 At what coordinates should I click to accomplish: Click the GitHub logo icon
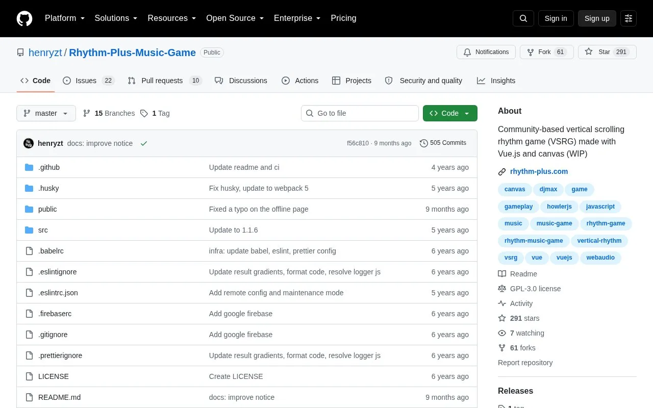point(24,18)
